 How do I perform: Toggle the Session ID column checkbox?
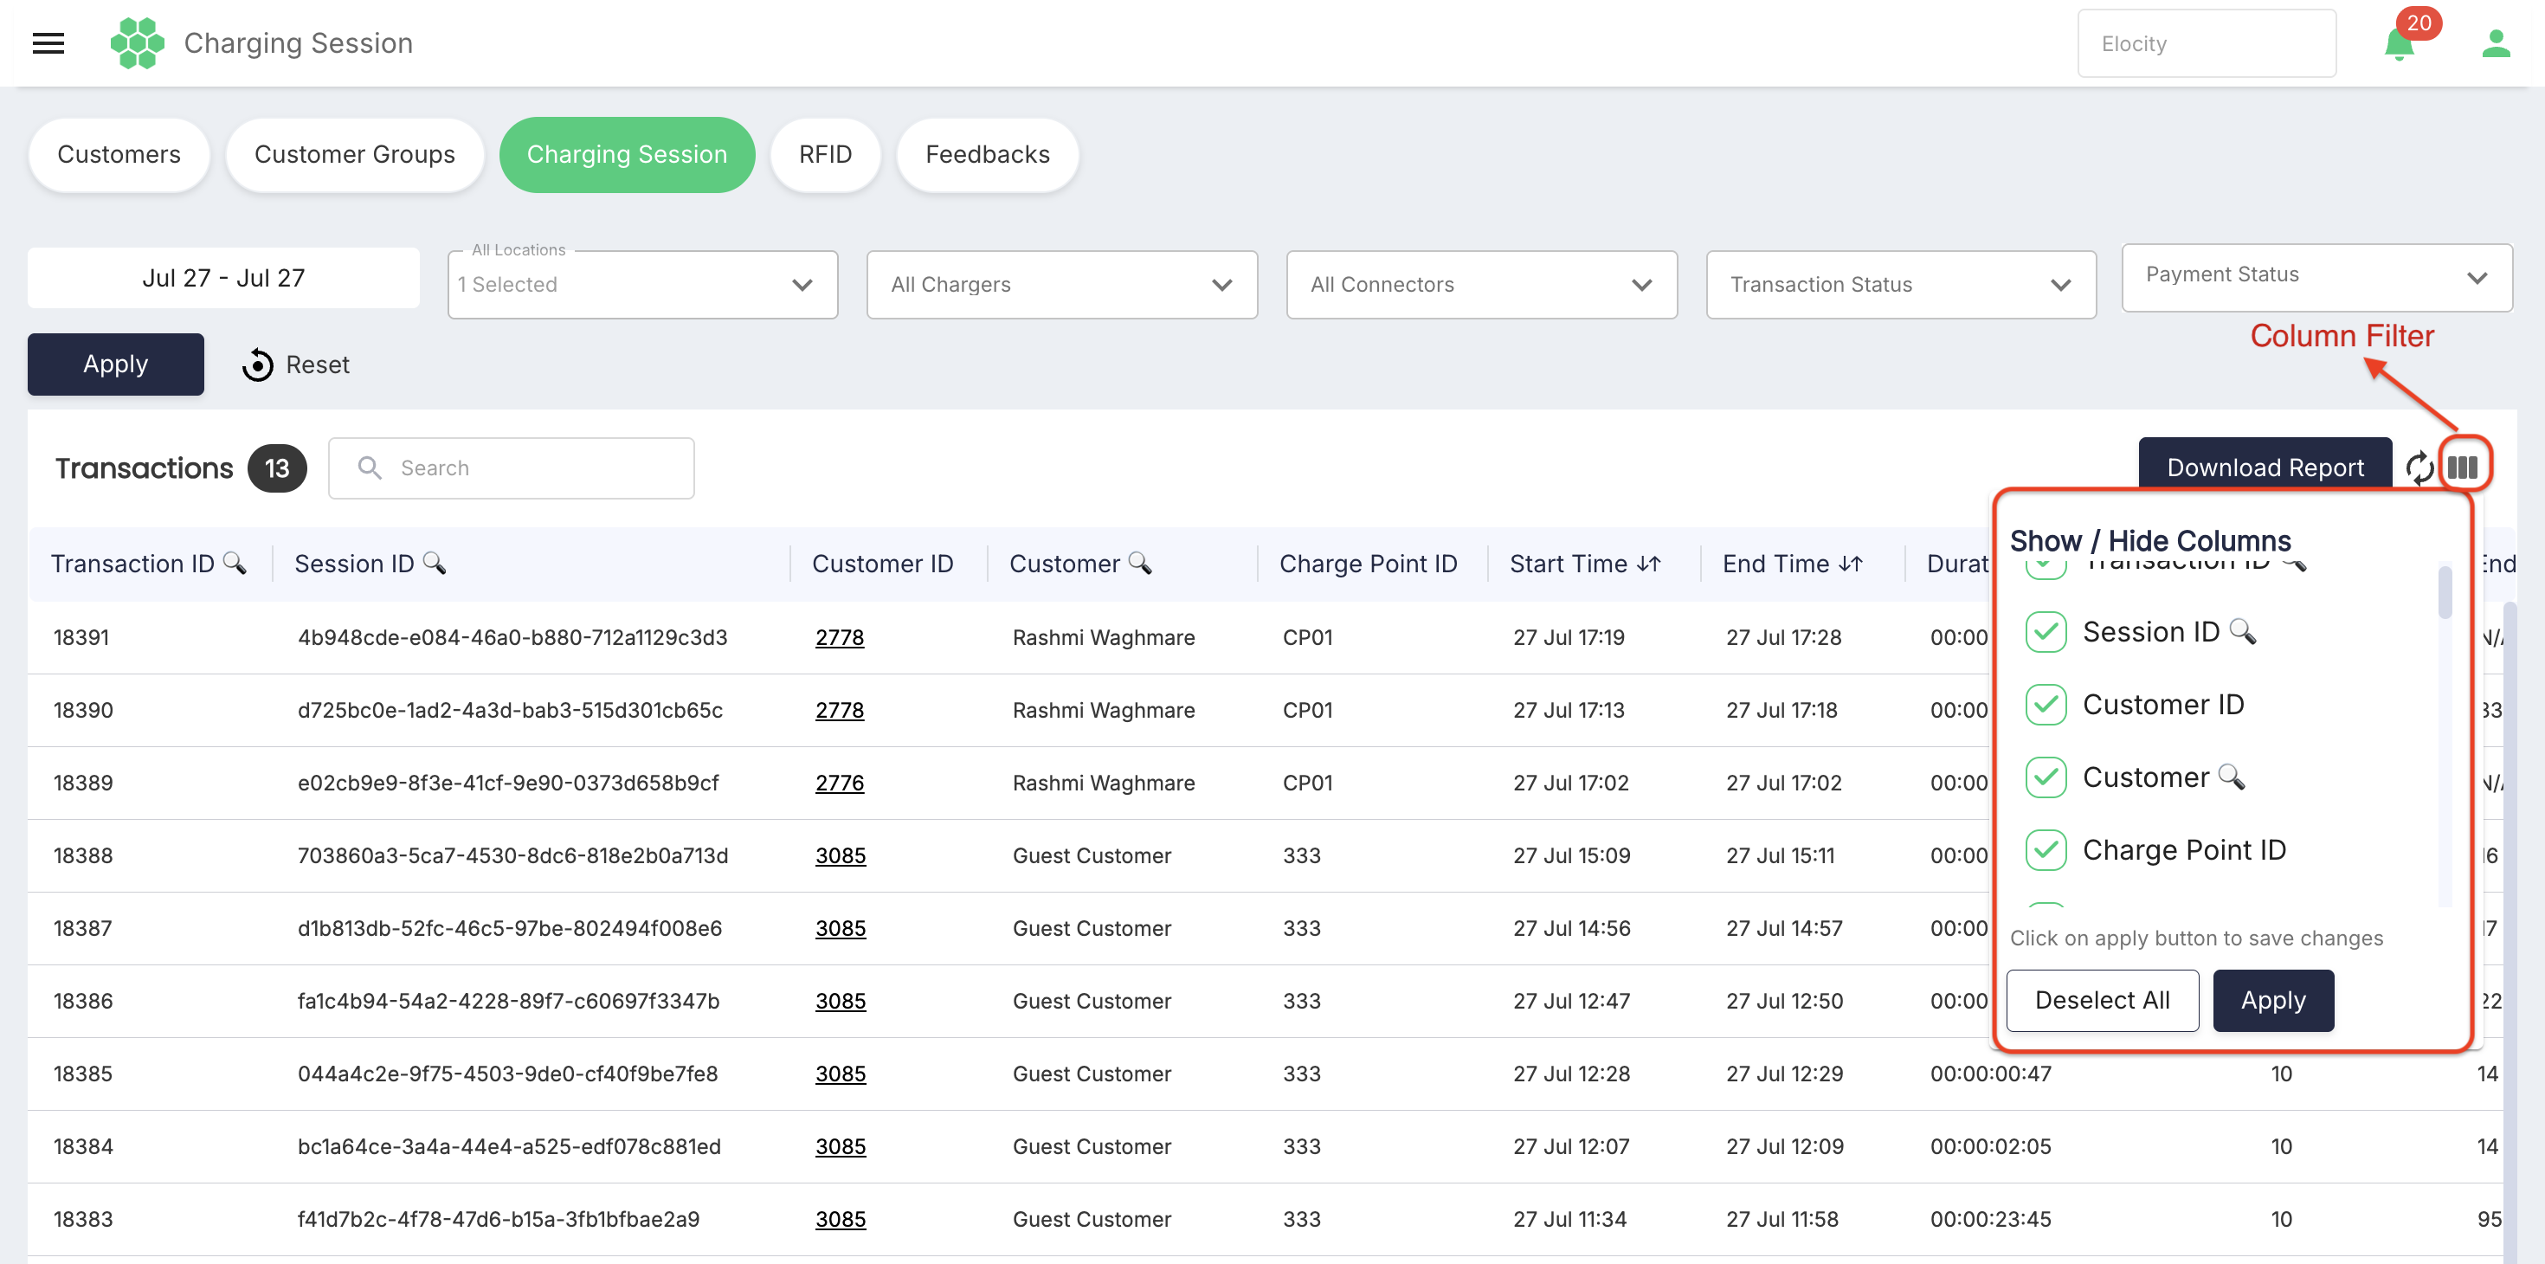point(2046,631)
